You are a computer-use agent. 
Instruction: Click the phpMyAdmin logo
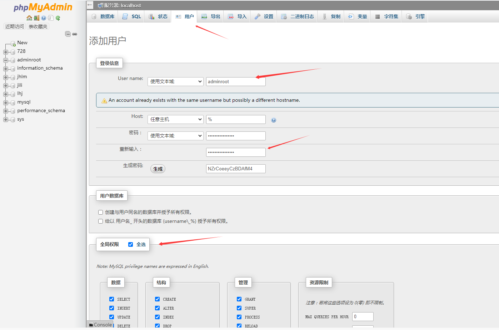[43, 7]
